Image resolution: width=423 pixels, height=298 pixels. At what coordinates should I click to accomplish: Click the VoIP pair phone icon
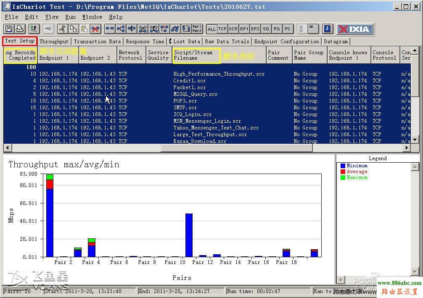pos(132,29)
